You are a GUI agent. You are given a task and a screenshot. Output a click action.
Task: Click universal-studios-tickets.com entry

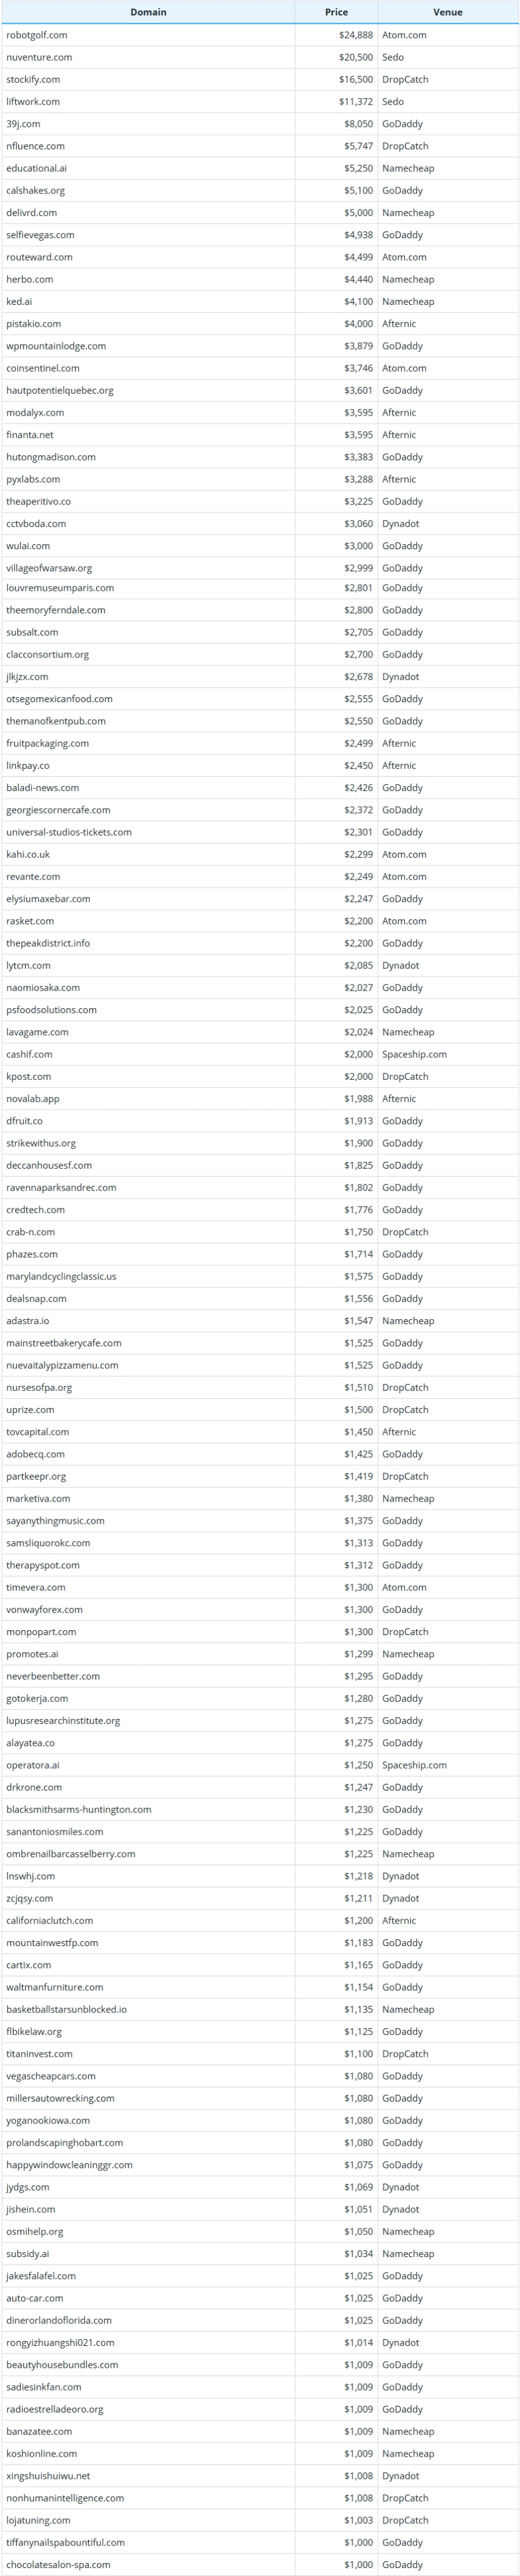(69, 832)
